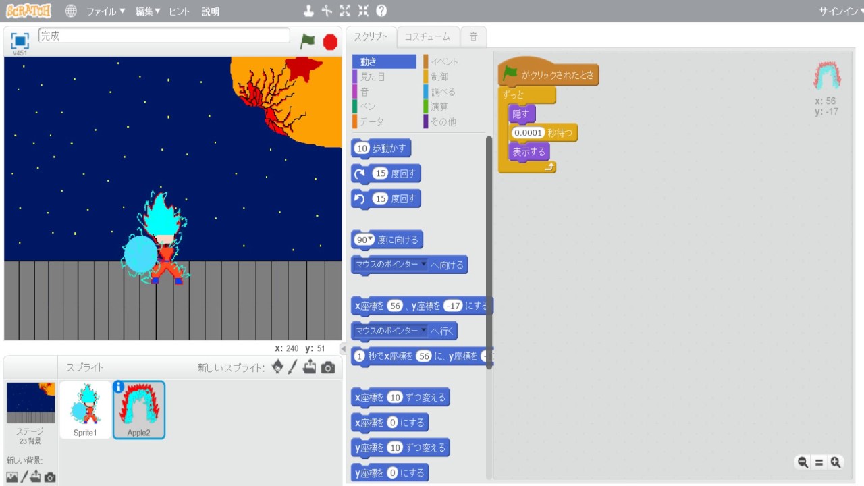Viewport: 864px width, 486px height.
Task: Click the counterclockwise 15 度回す block
Action: point(386,198)
